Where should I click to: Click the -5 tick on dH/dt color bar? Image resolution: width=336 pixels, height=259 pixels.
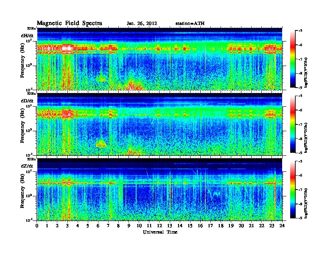[300, 31]
